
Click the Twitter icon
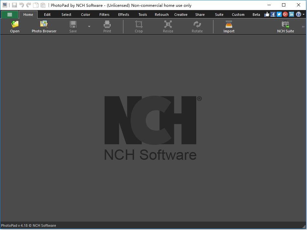(x=279, y=14)
